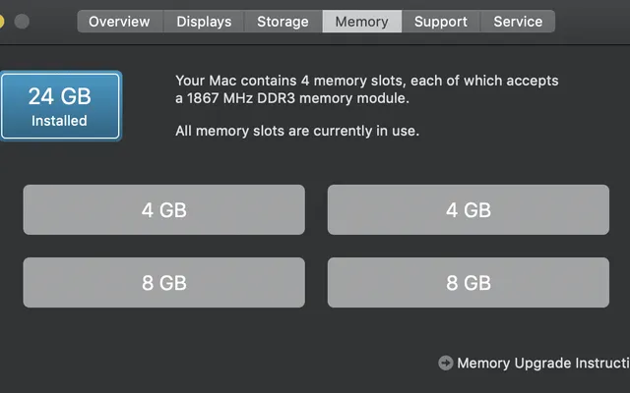Select the top-right 4 GB memory slot
Image resolution: width=630 pixels, height=393 pixels.
click(x=468, y=210)
